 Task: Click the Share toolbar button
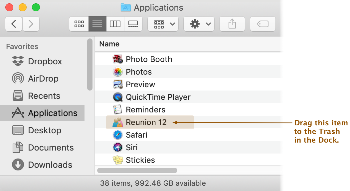(232, 24)
